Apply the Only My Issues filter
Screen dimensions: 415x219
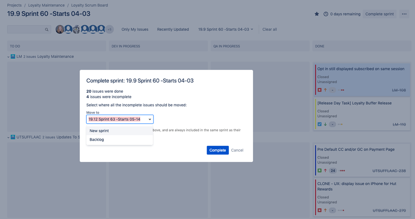click(x=135, y=29)
